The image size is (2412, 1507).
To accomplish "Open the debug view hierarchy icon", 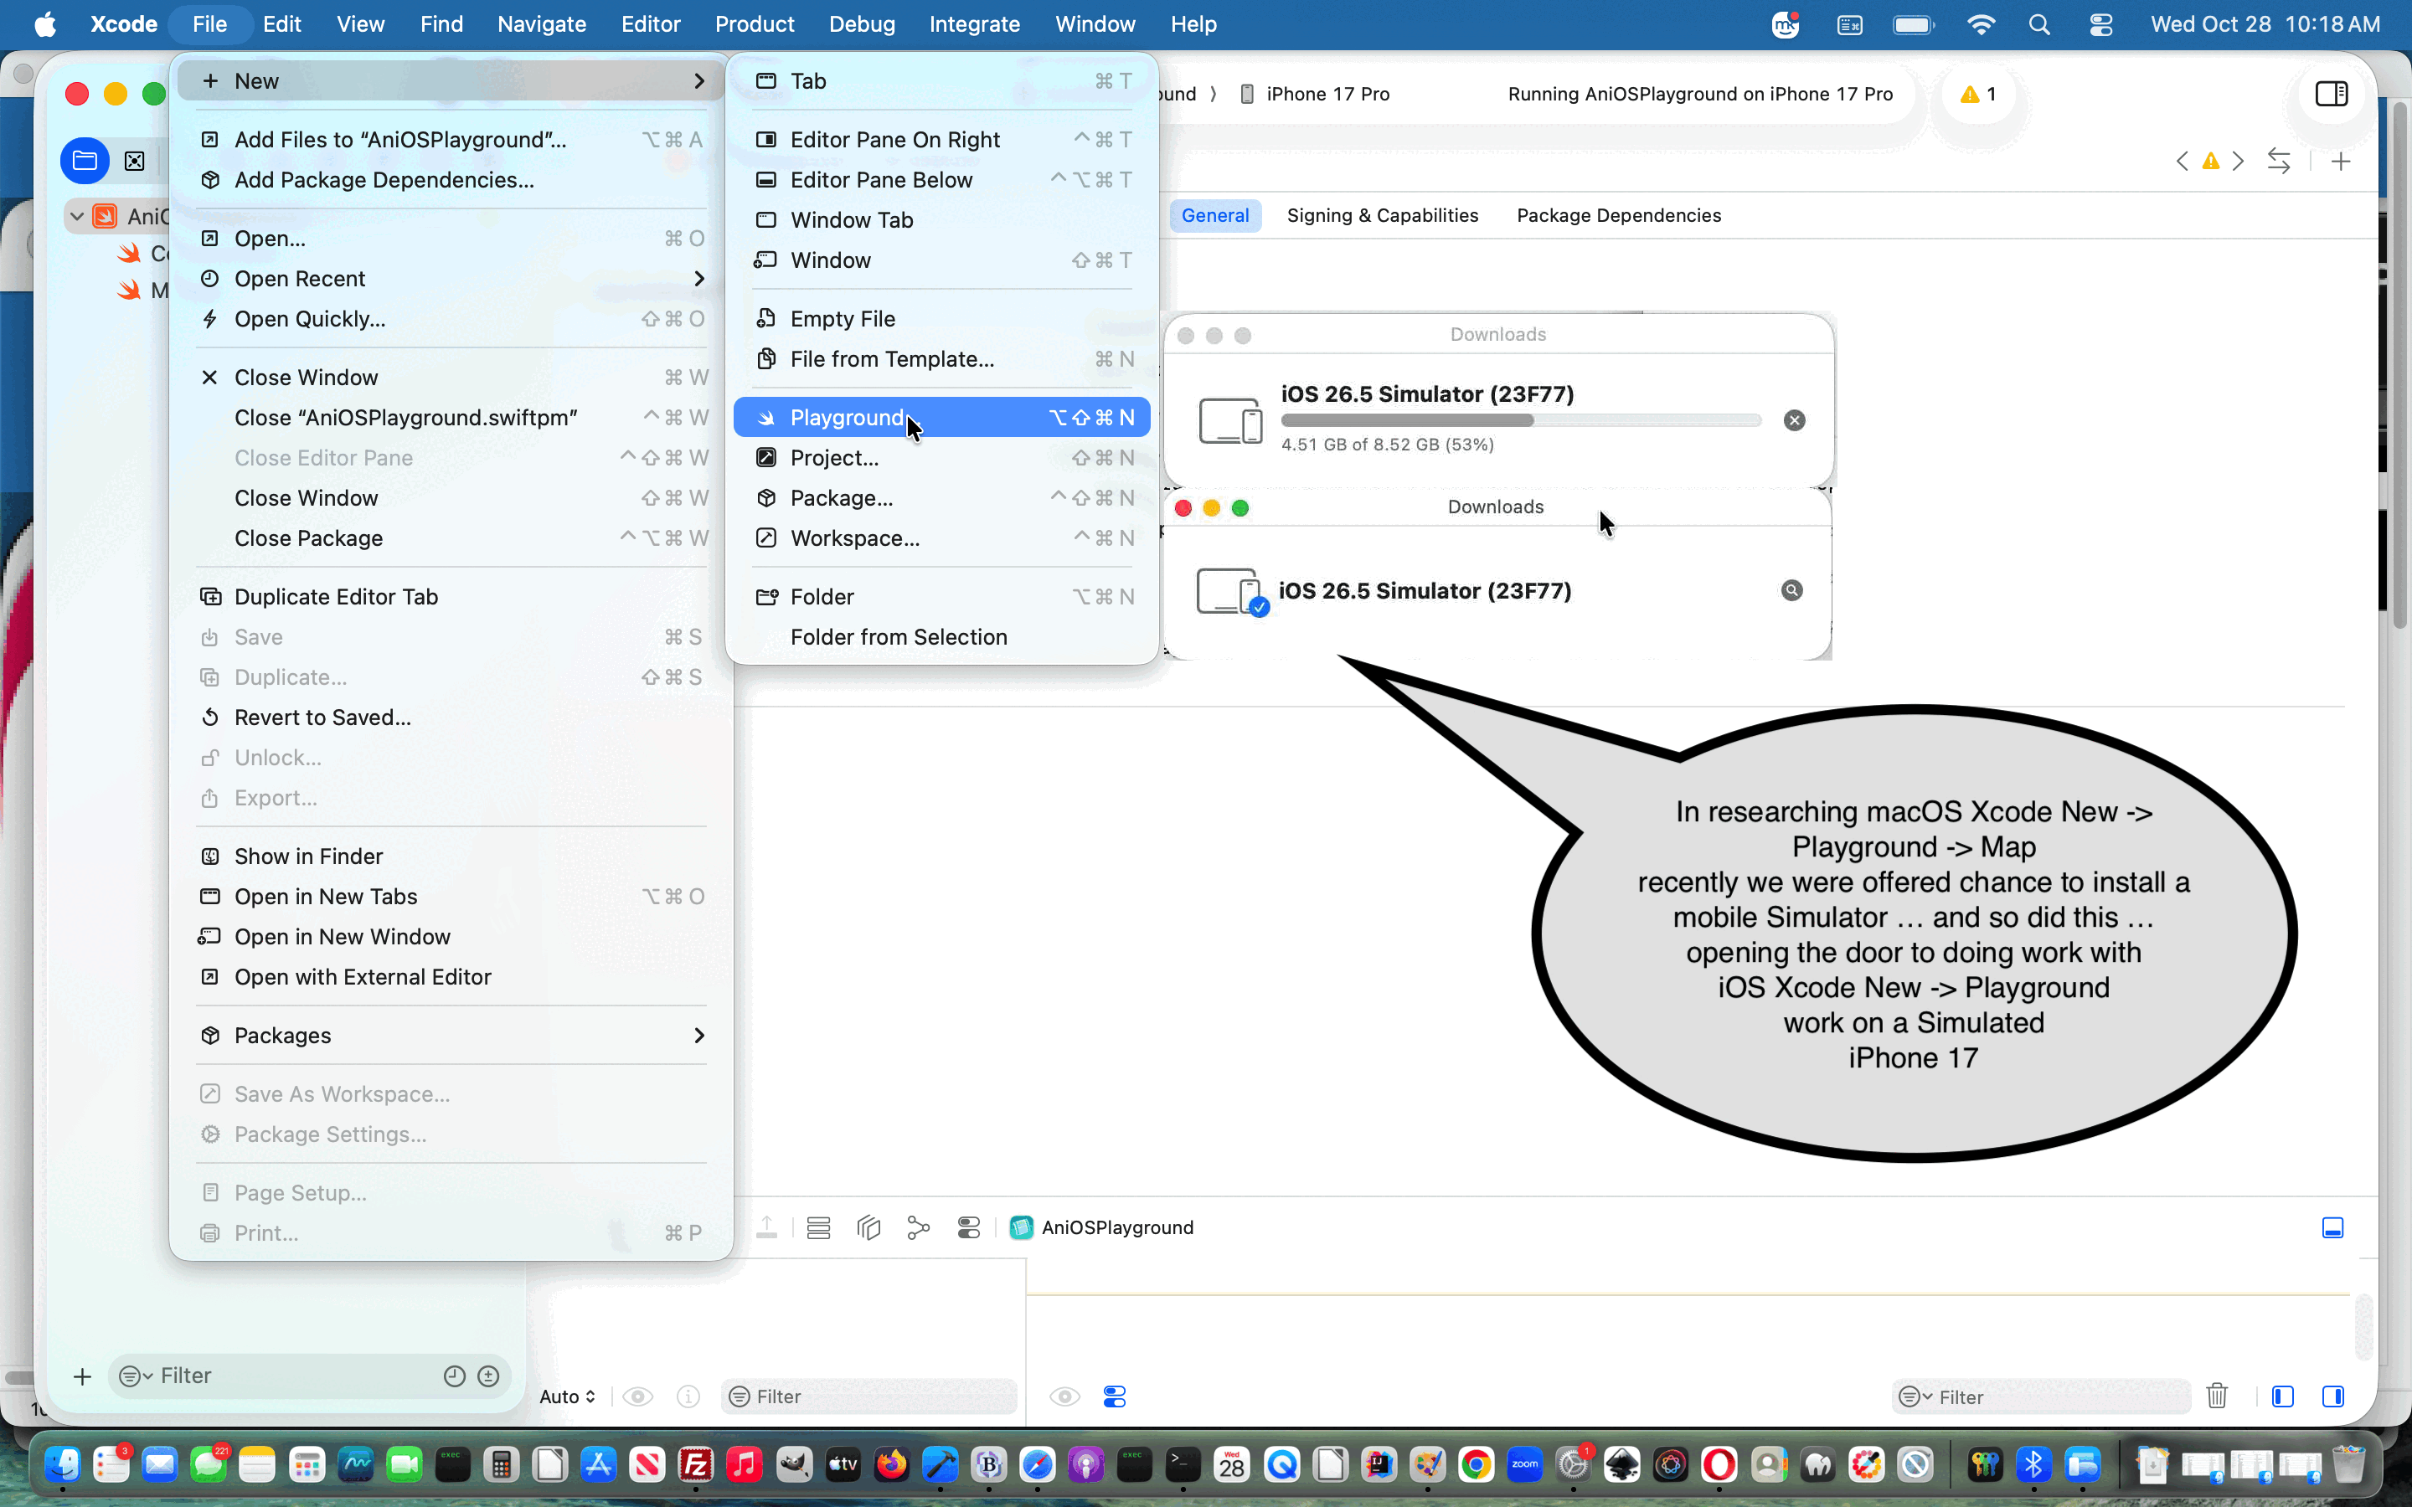I will click(868, 1227).
